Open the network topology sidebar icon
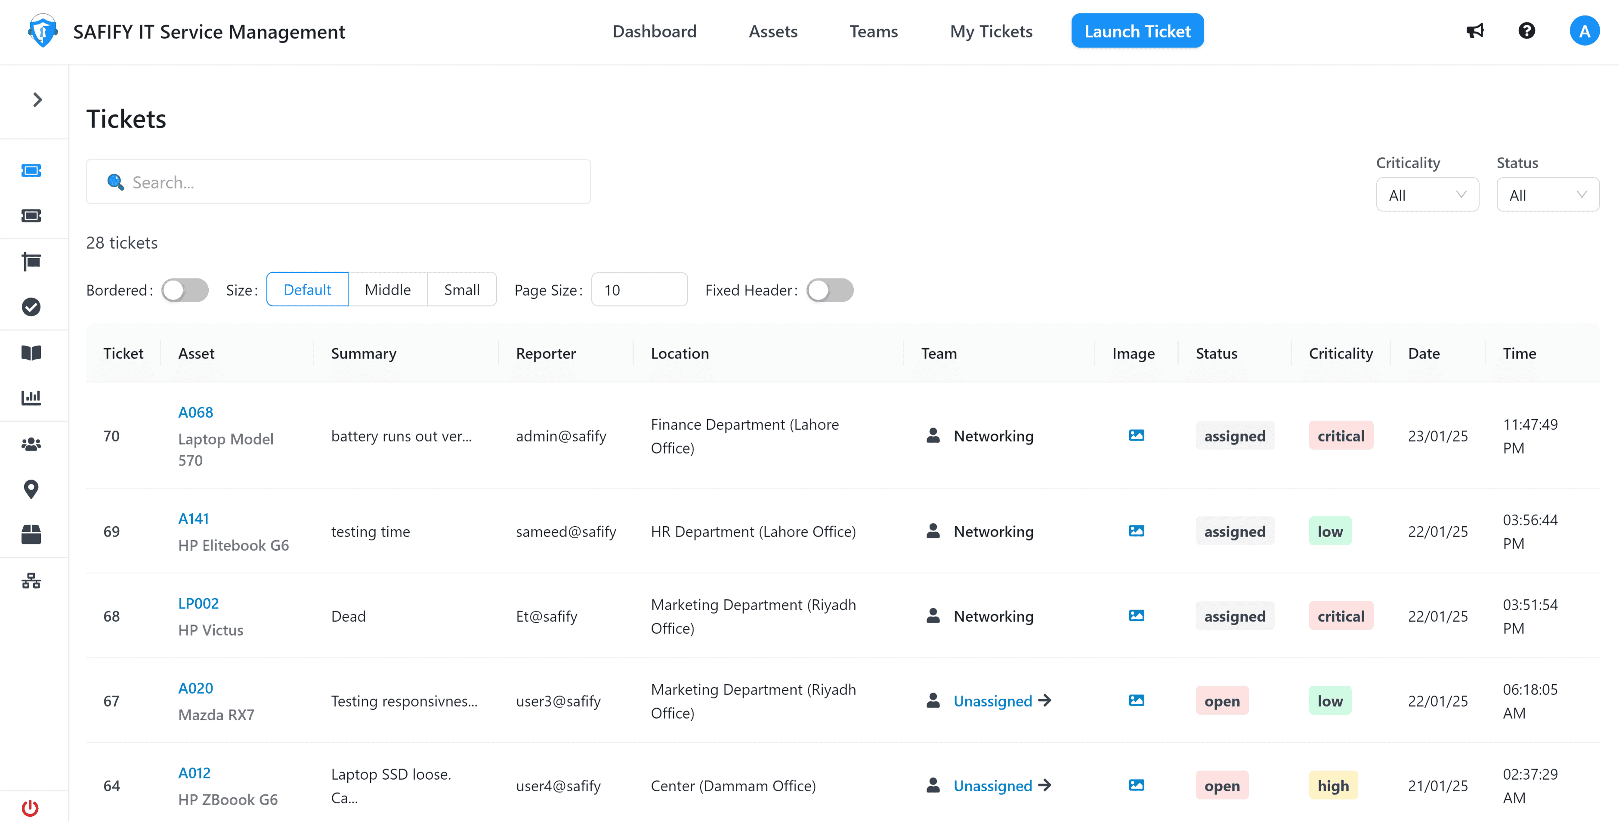Viewport: 1619px width, 821px height. [x=31, y=580]
